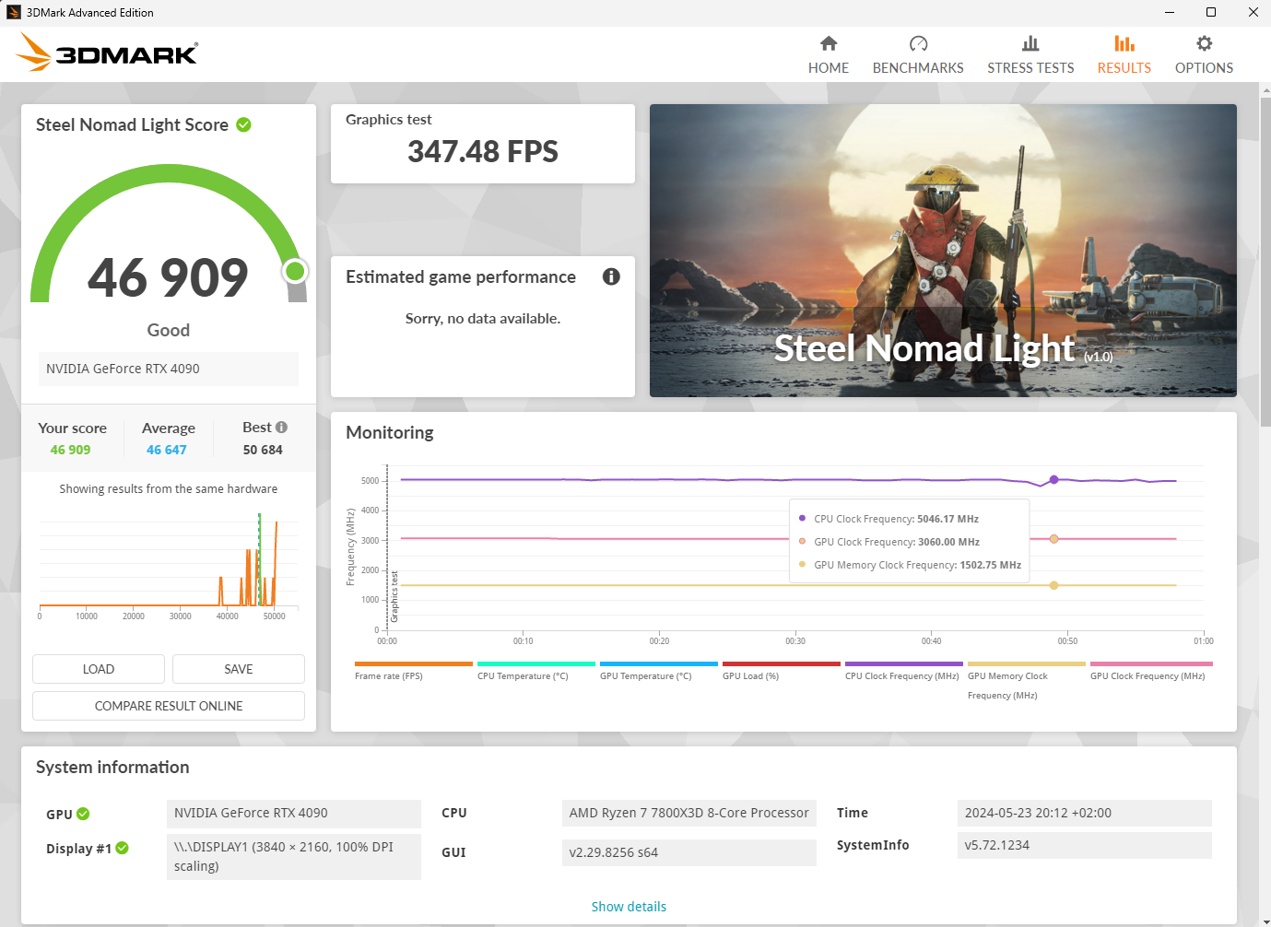Open the Show details link

[x=629, y=907]
